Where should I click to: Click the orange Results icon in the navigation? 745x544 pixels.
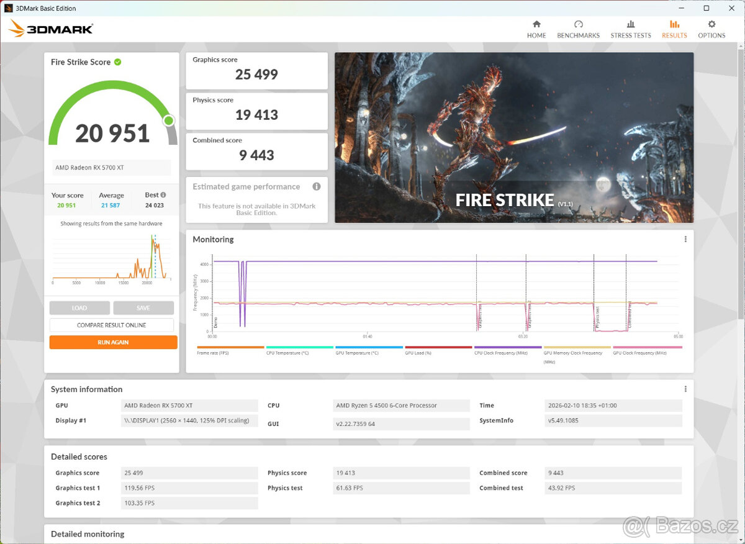[x=674, y=28]
